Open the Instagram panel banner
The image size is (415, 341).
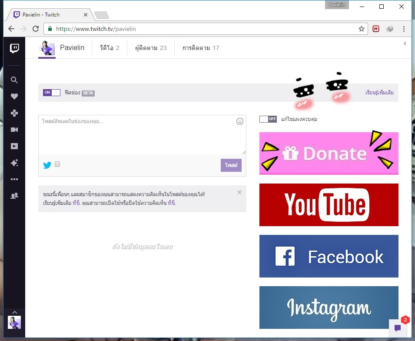click(329, 308)
